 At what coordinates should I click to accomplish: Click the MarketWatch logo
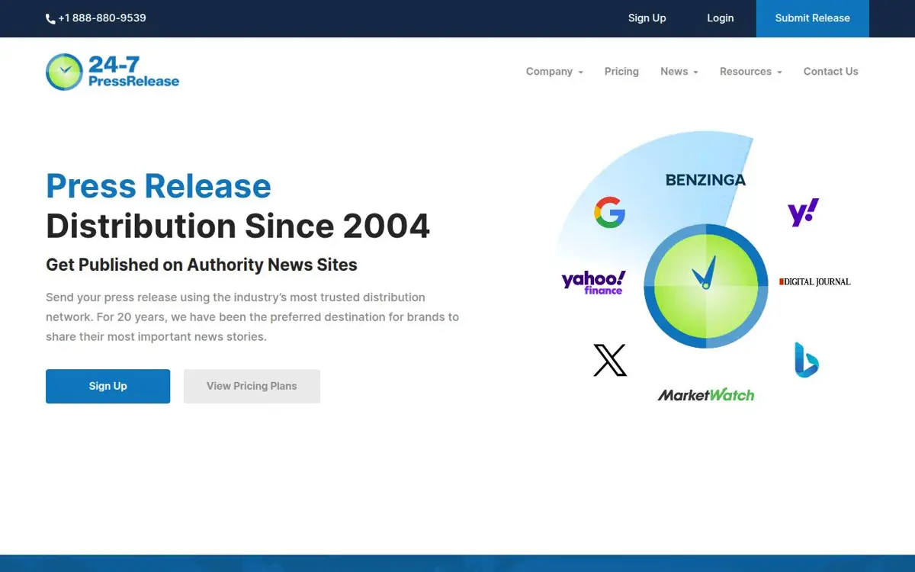[x=706, y=394]
